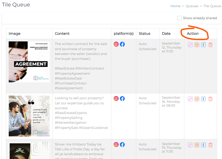Screen dimensions: 222x159
Task: Click the 'written contract for the sale' content text
Action: point(81,51)
